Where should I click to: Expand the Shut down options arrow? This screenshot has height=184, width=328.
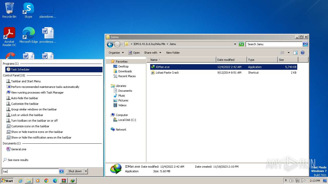(86, 171)
